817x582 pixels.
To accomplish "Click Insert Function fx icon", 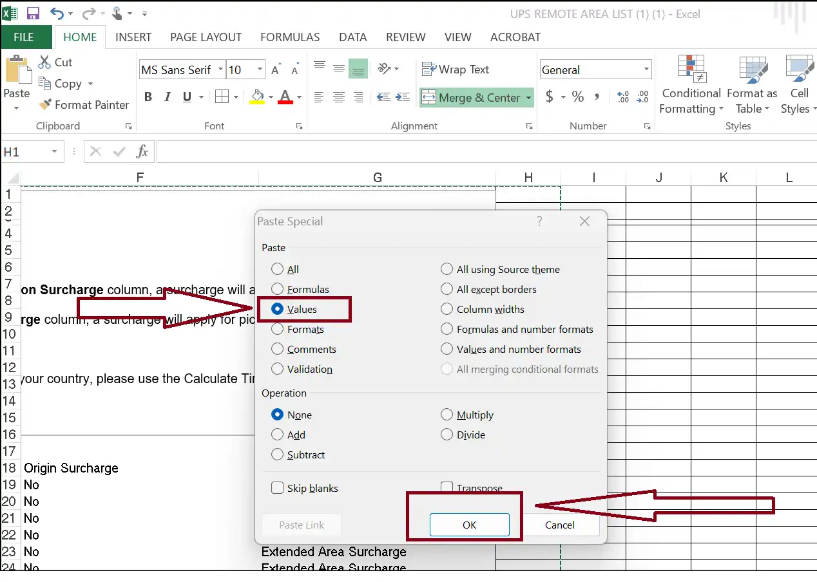I will (x=142, y=152).
